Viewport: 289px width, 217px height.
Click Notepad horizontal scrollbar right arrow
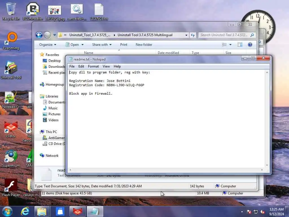pyautogui.click(x=262, y=170)
